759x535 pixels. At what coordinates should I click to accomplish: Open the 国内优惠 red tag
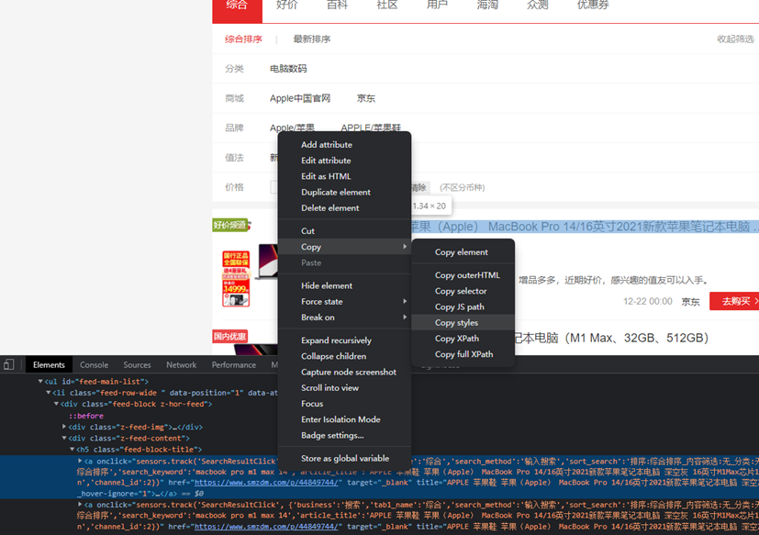click(x=230, y=336)
